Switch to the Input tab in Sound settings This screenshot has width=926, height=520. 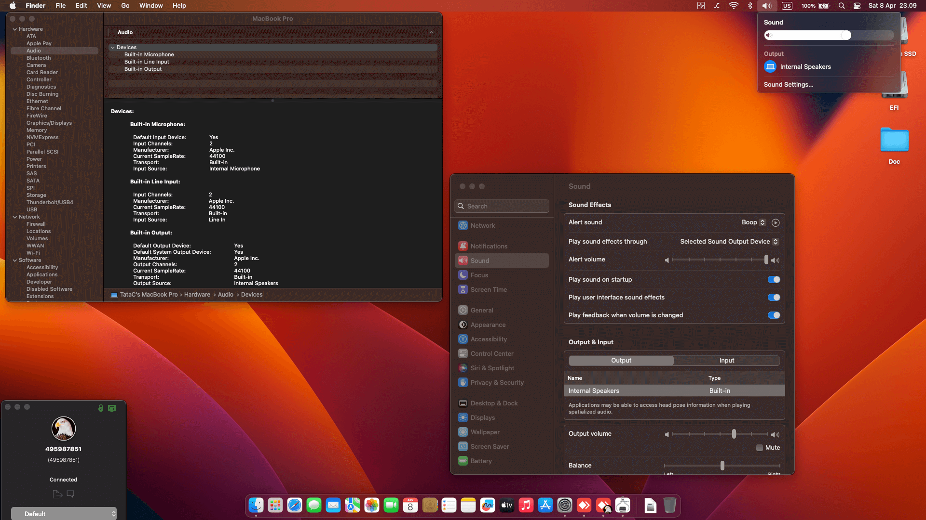(727, 361)
